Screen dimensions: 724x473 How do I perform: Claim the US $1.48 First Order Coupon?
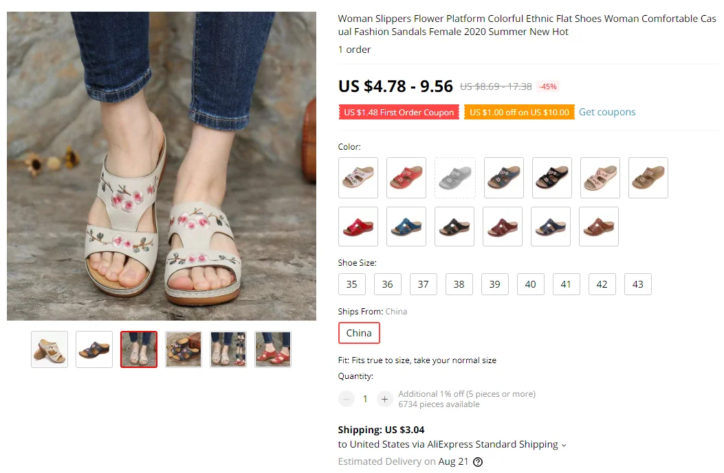[x=399, y=113]
